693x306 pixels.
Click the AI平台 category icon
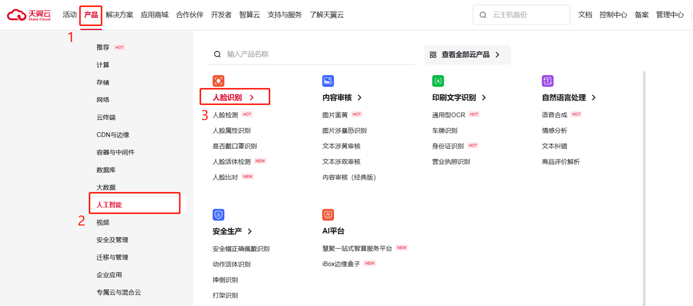click(328, 215)
